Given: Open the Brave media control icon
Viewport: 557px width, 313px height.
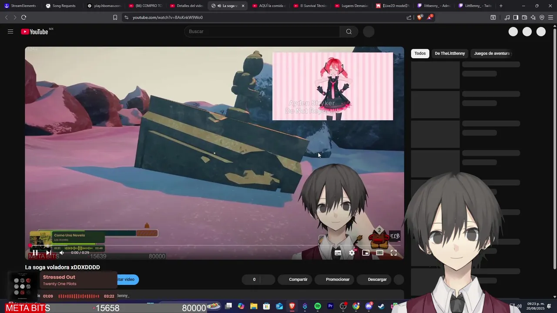Looking at the screenshot, I should (x=507, y=17).
